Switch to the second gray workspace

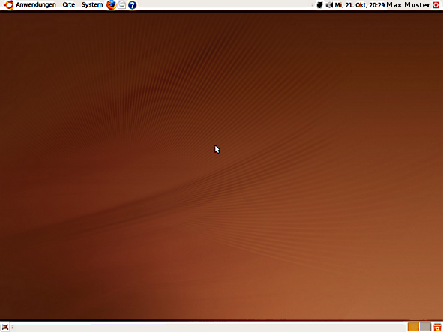[x=425, y=327]
